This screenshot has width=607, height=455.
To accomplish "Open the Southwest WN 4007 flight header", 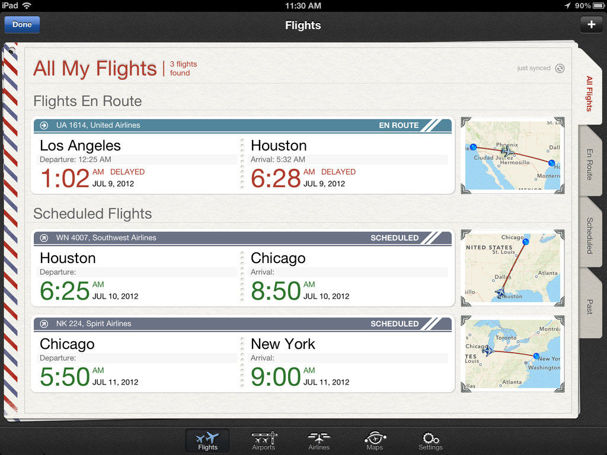I will pyautogui.click(x=242, y=238).
